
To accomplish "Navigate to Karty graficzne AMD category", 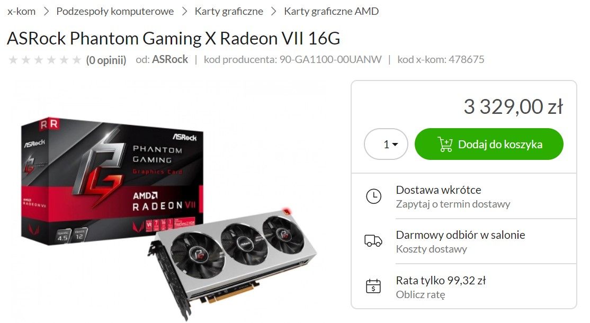I will [x=331, y=11].
